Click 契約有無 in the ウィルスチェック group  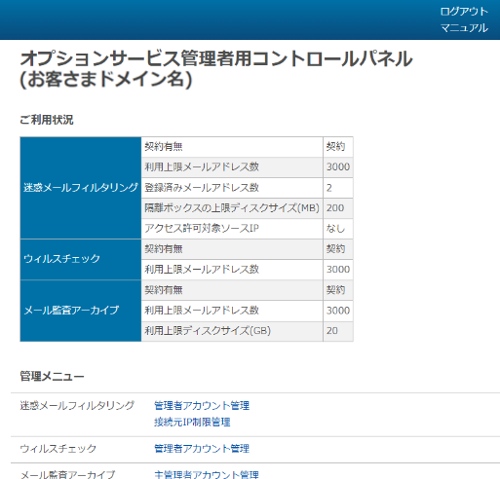click(x=232, y=249)
